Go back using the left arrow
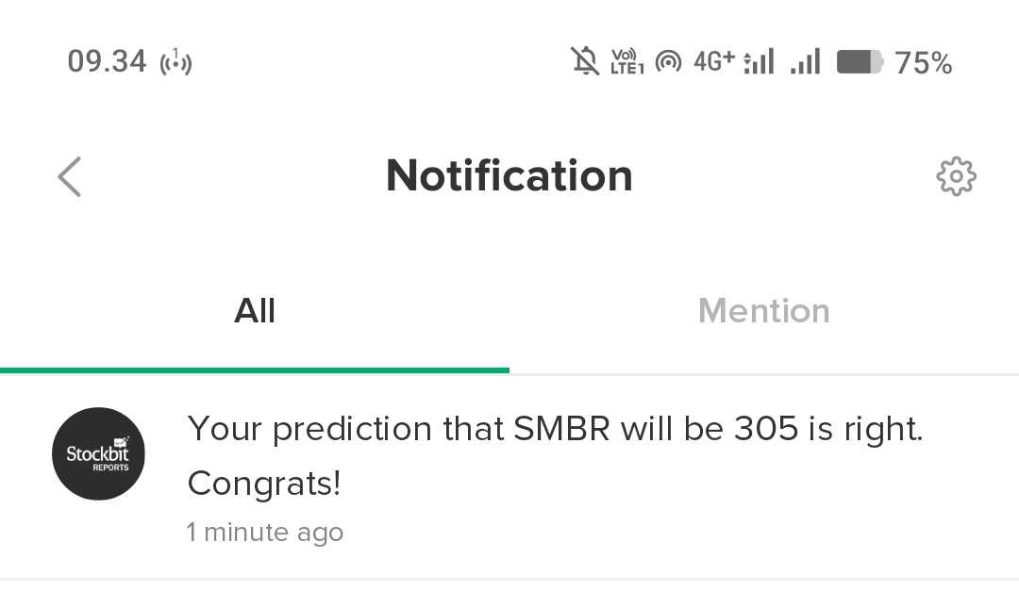1019x591 pixels. coord(70,176)
